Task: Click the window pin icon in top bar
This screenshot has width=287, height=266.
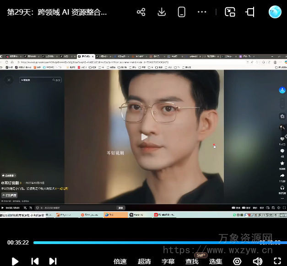Action: coord(250,12)
